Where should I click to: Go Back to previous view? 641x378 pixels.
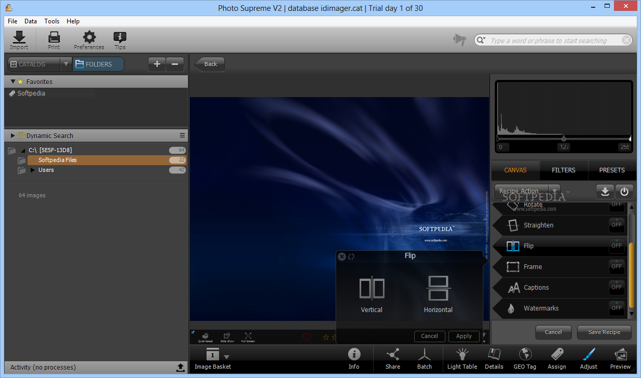point(210,64)
